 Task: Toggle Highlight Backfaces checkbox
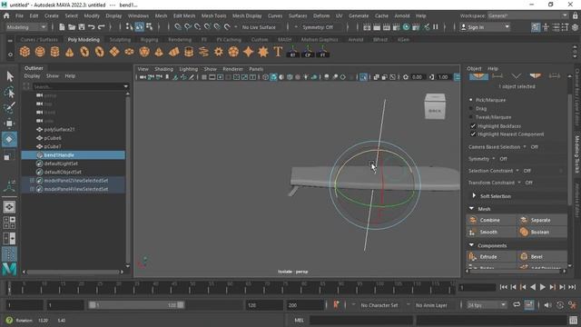(473, 126)
